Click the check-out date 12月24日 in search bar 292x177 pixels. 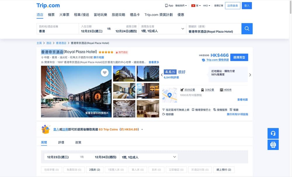(x=126, y=31)
